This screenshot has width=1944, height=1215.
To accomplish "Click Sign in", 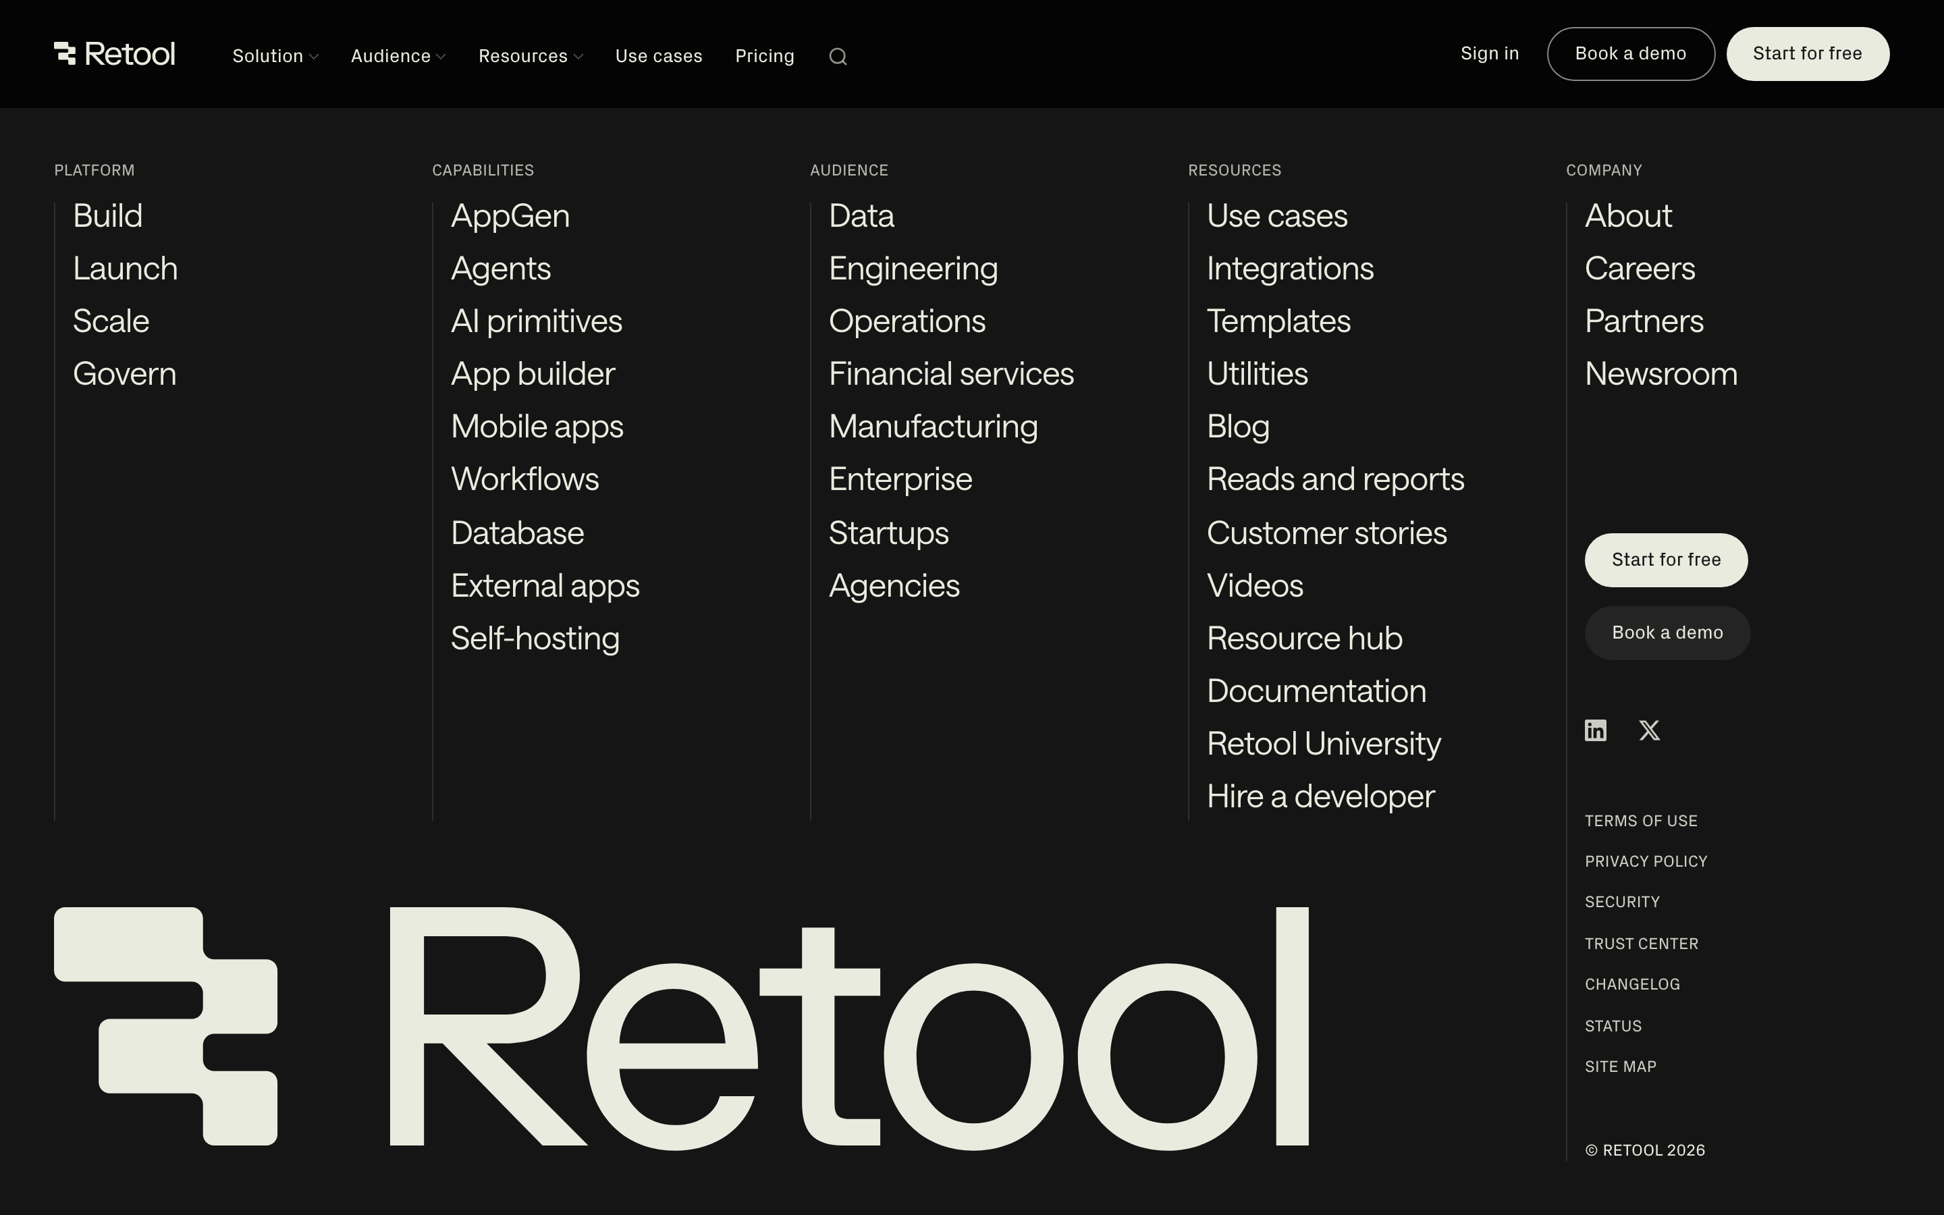I will coord(1489,54).
